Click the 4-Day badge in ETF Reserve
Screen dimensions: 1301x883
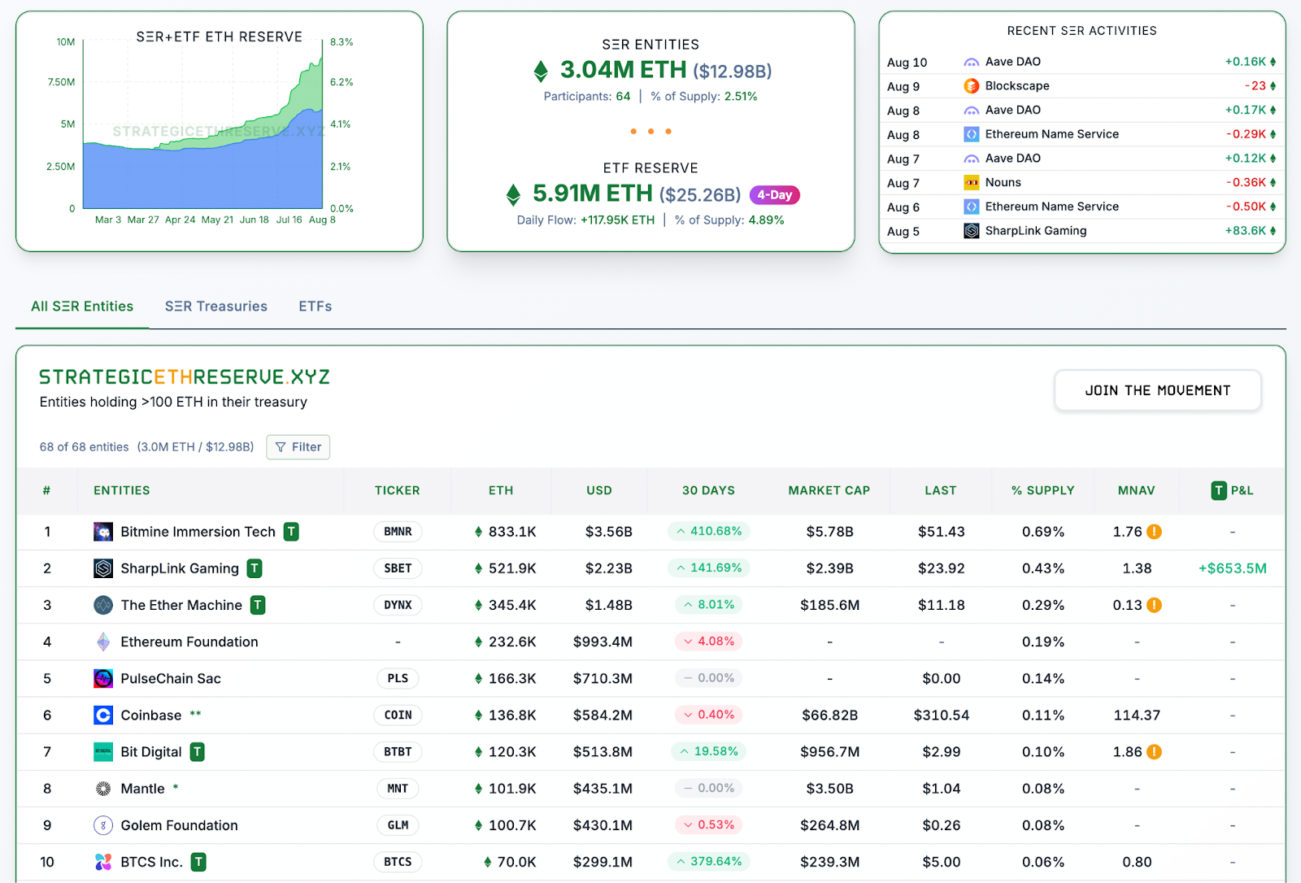pos(775,195)
